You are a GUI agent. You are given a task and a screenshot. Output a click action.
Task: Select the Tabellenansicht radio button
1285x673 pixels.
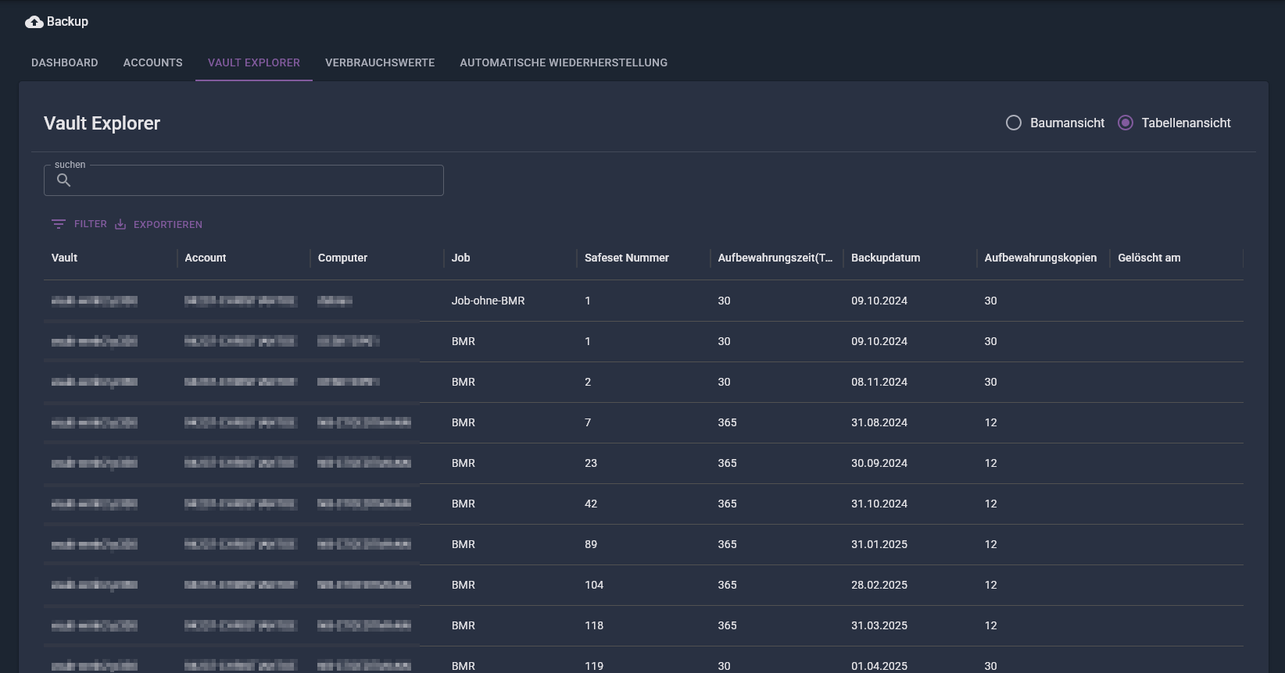(x=1126, y=123)
